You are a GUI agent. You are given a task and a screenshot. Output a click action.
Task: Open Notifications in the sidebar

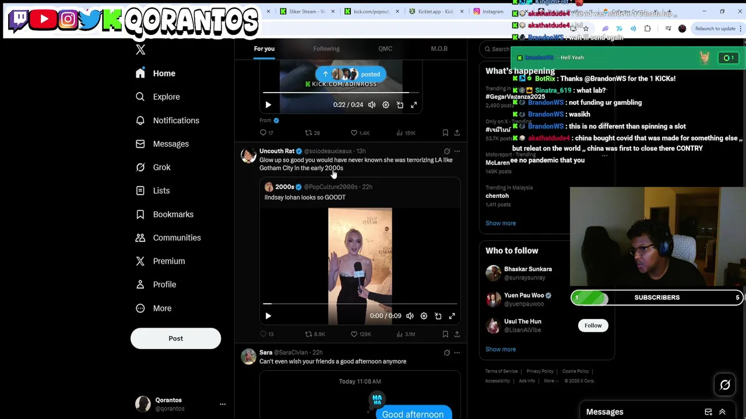[x=167, y=120]
